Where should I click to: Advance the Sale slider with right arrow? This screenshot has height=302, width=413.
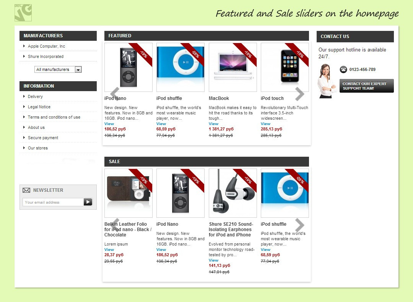[300, 225]
